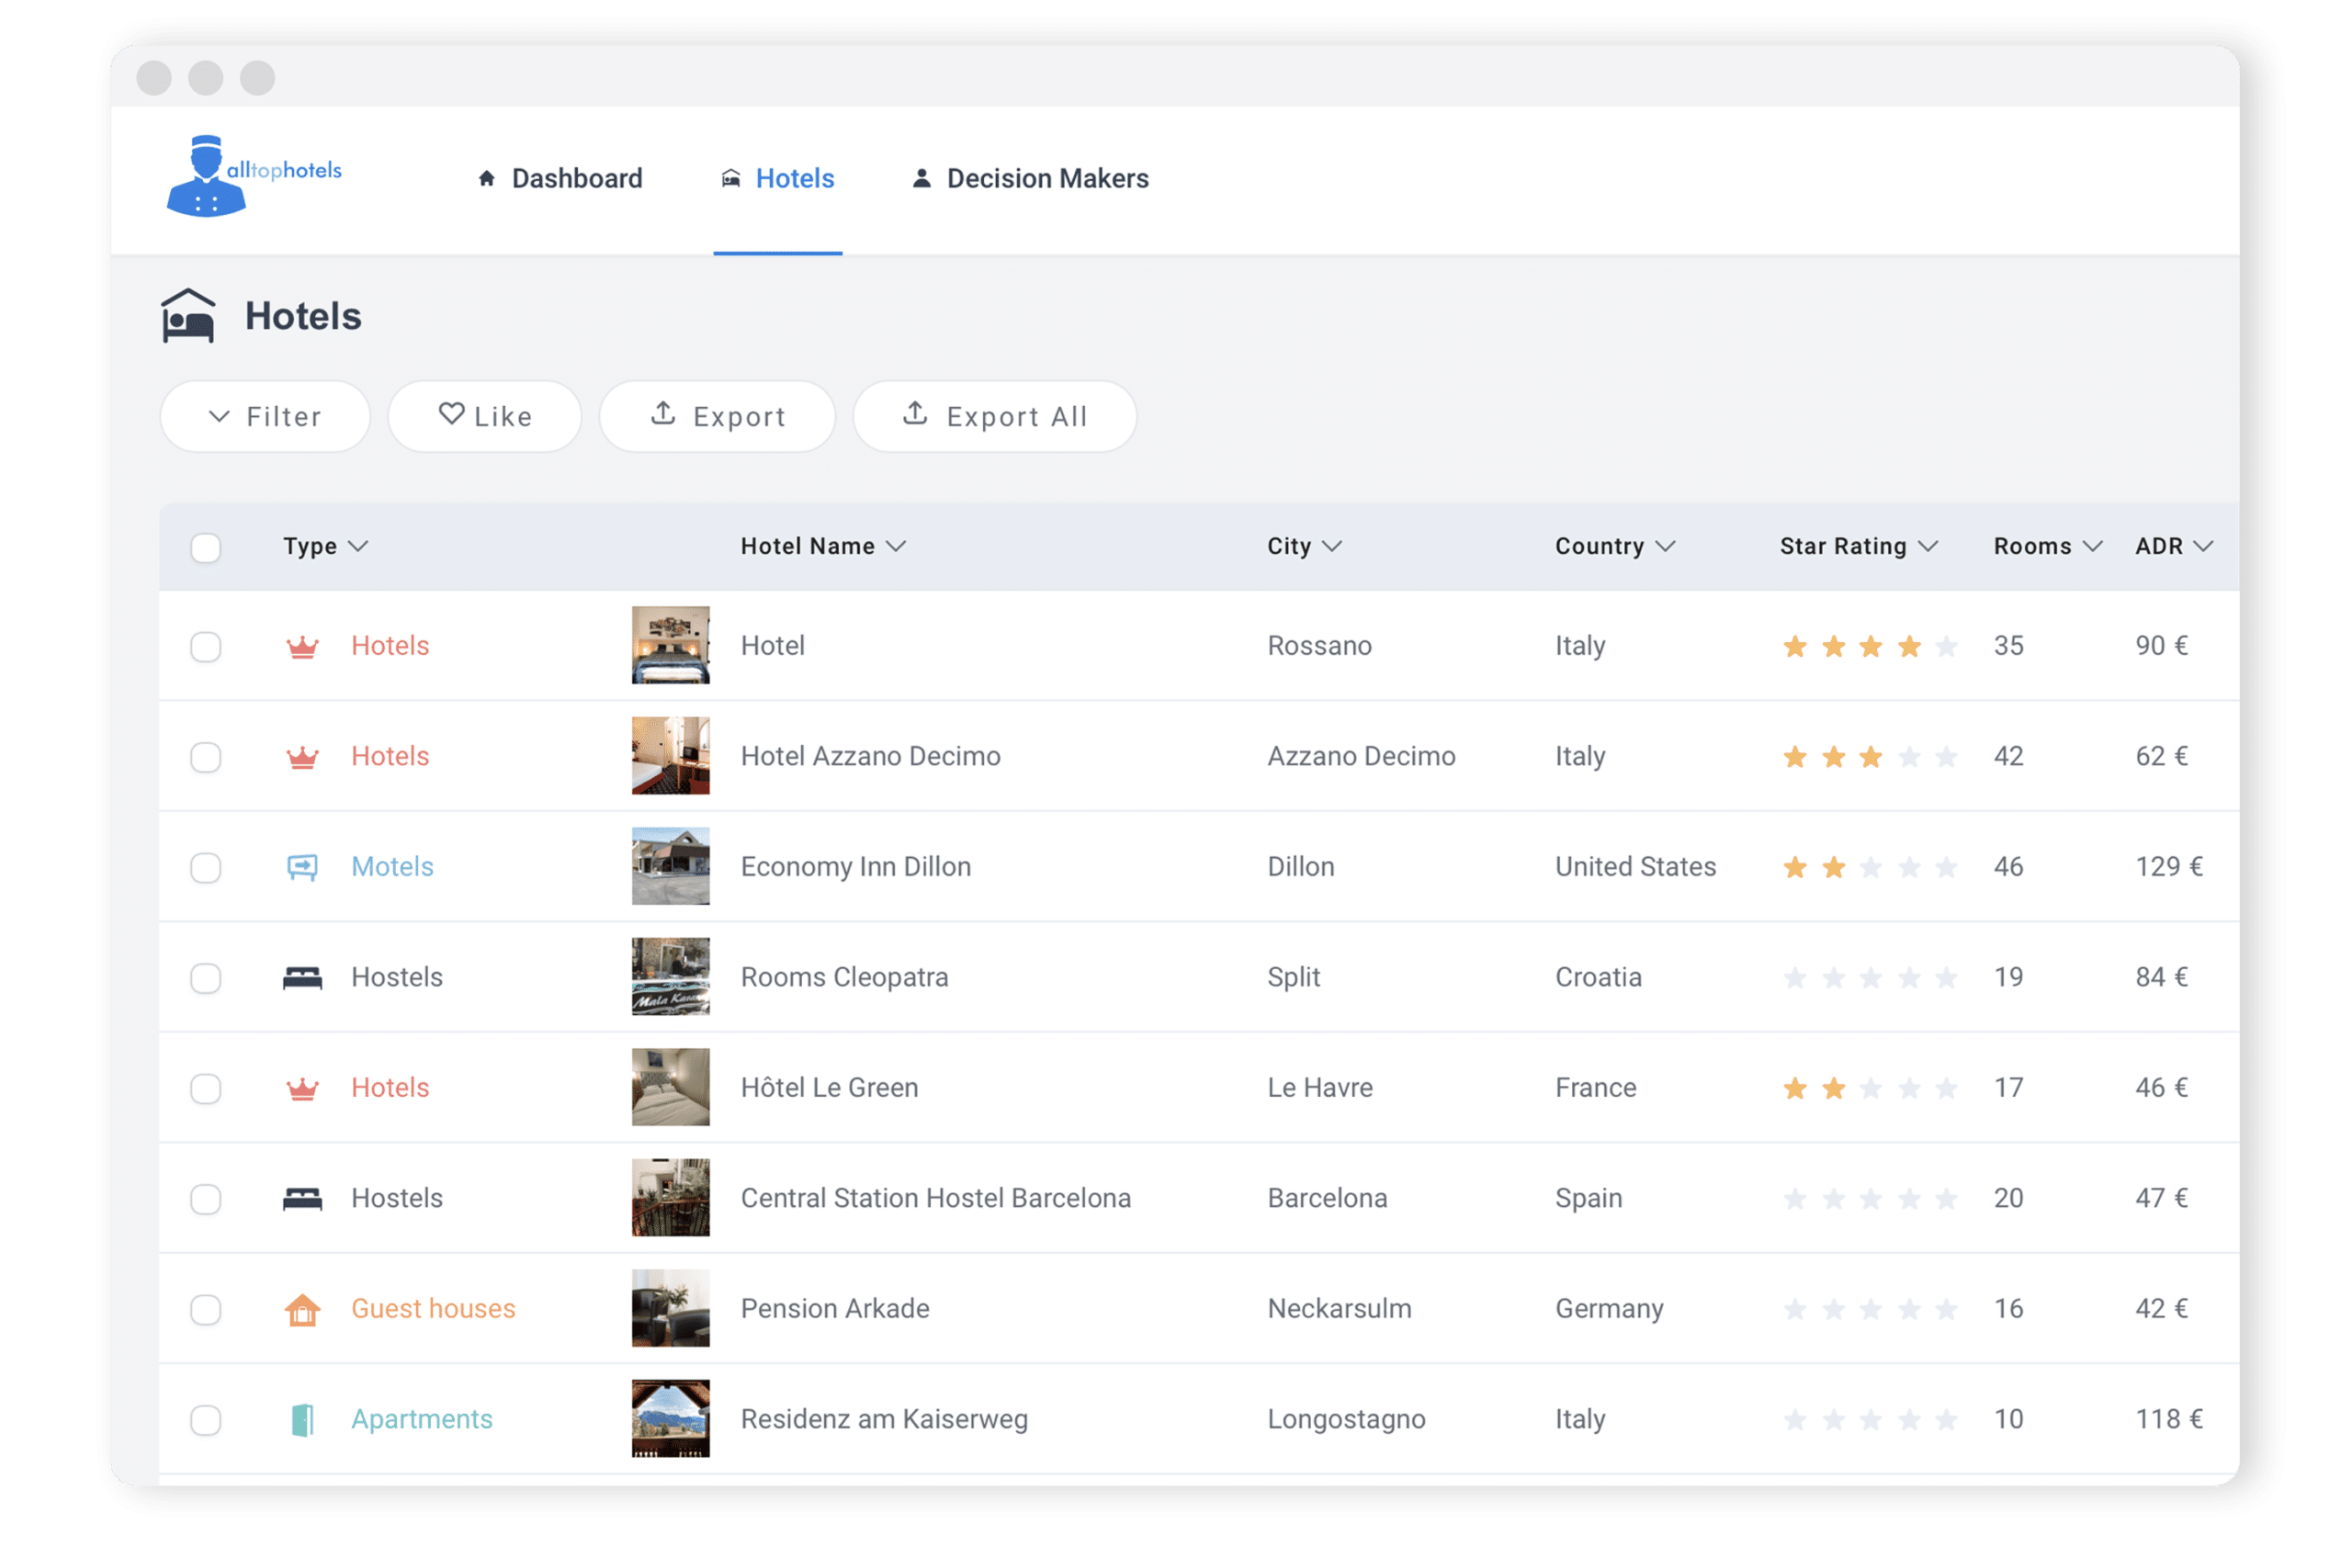The width and height of the screenshot is (2352, 1568).
Task: Check the box for Hotel in Rossano
Action: [206, 646]
